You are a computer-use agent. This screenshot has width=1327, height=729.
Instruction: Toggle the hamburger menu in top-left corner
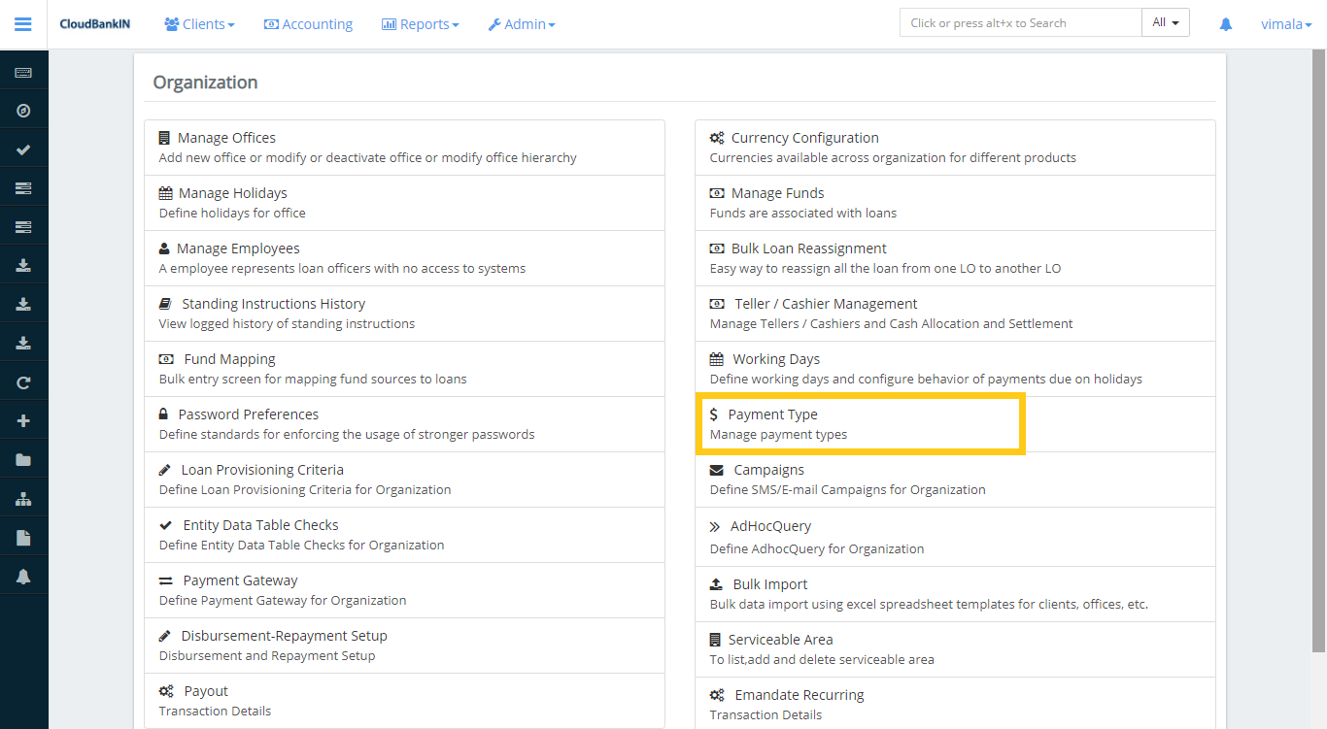[23, 24]
